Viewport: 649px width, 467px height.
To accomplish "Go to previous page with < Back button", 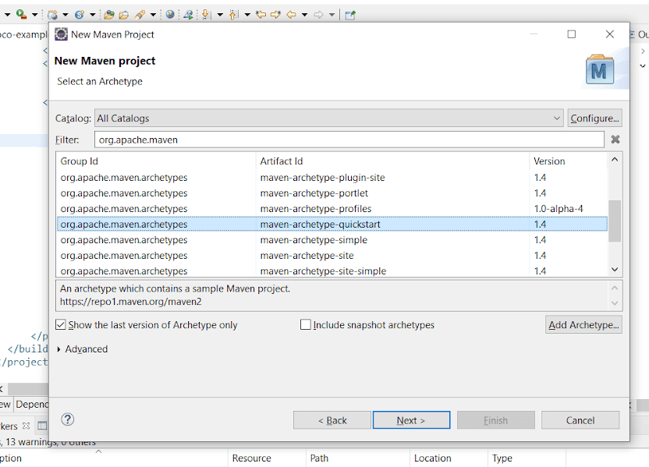I will [x=332, y=420].
